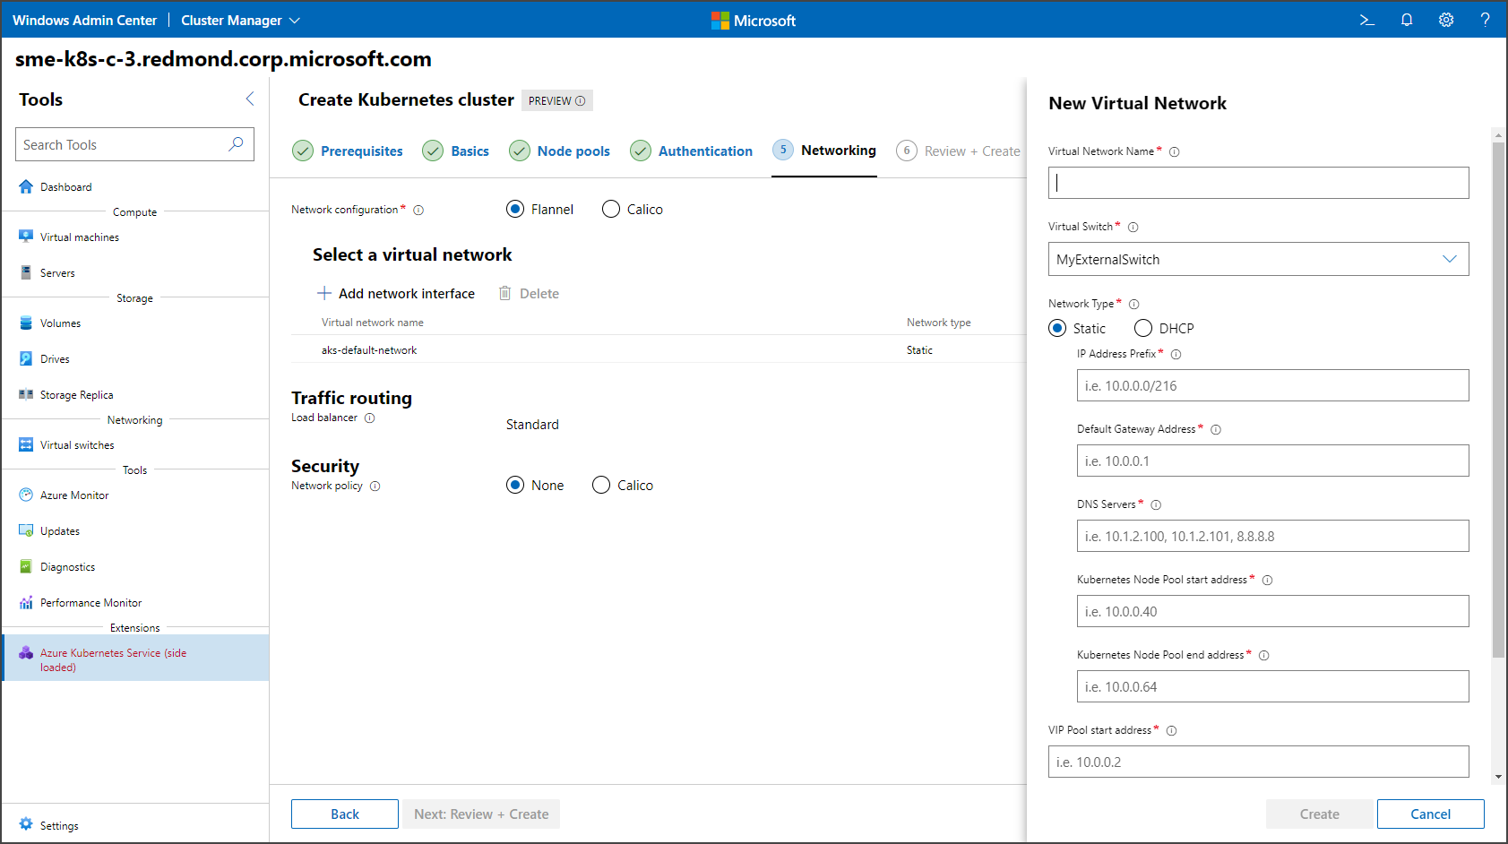Open the PowerShell console from the top bar
1508x844 pixels.
pyautogui.click(x=1366, y=20)
